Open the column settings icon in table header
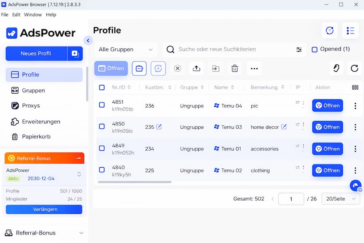This screenshot has width=364, height=243. coord(355,87)
